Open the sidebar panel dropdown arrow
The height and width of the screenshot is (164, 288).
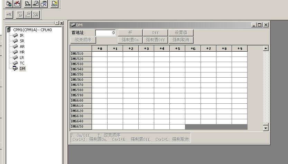(57, 23)
